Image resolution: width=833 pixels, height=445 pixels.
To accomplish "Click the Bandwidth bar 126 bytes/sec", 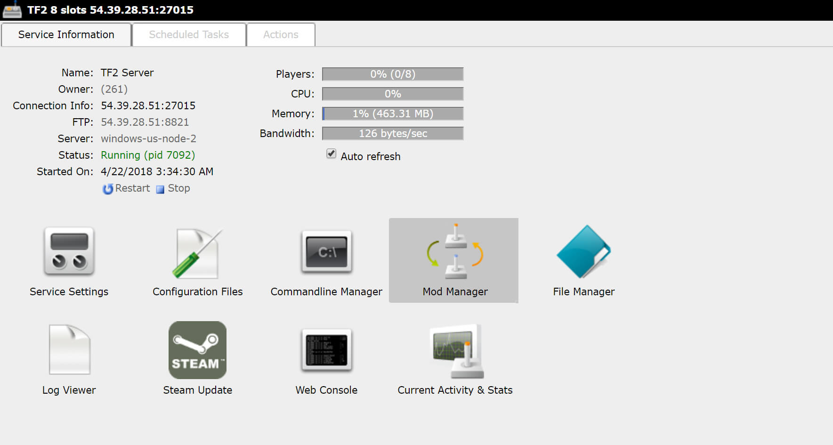I will 393,133.
